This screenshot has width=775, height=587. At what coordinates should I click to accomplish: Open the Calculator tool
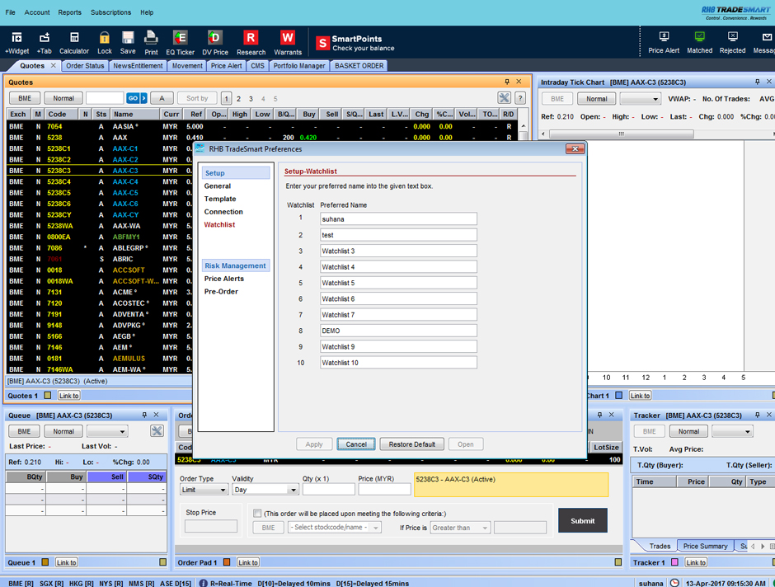73,42
